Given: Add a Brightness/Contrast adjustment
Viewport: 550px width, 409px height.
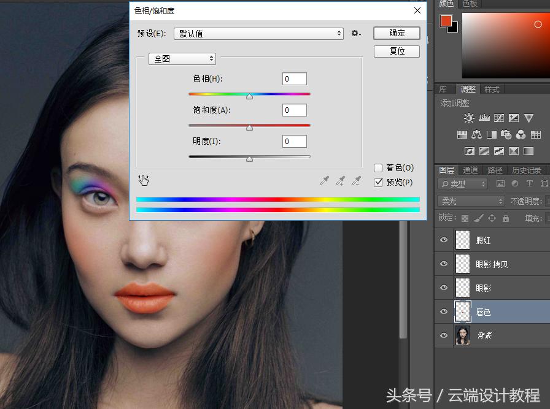Looking at the screenshot, I should click(x=469, y=118).
